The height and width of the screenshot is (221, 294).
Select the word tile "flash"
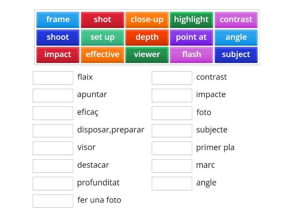coord(191,55)
